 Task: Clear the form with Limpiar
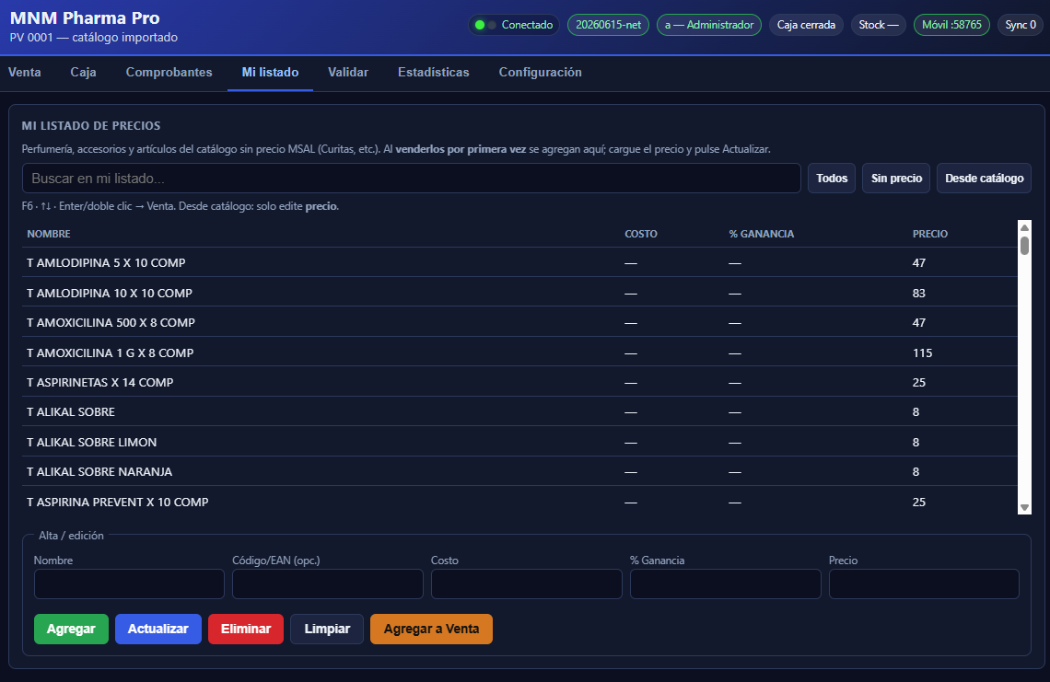pos(327,630)
